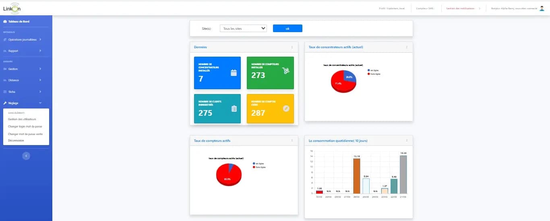Click the cart icon on compteurs installés card
Screen dimensions: 550x221
tap(286, 70)
